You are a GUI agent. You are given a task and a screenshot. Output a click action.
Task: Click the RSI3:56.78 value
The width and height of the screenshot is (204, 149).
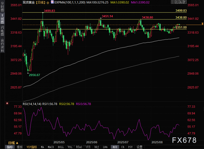click(83, 104)
